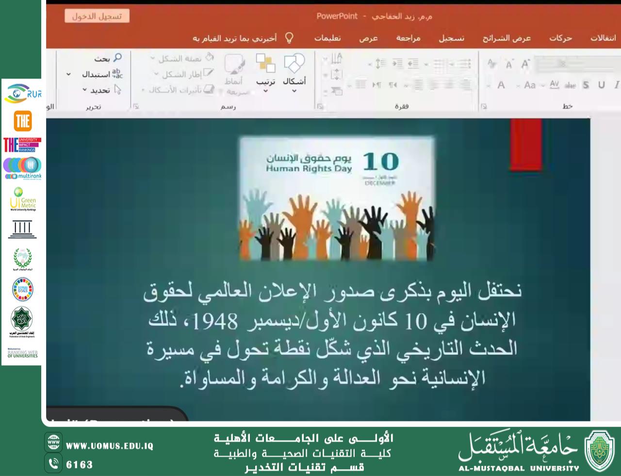Select the Human Rights Day image on slide
Viewport: 621px width, 476px height.
click(x=337, y=199)
